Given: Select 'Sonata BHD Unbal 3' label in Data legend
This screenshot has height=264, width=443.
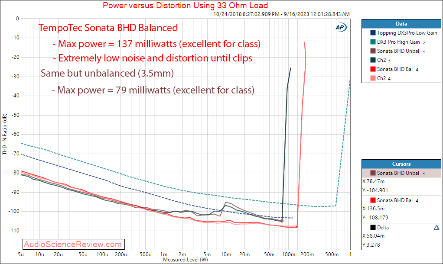Looking at the screenshot, I should coord(401,51).
